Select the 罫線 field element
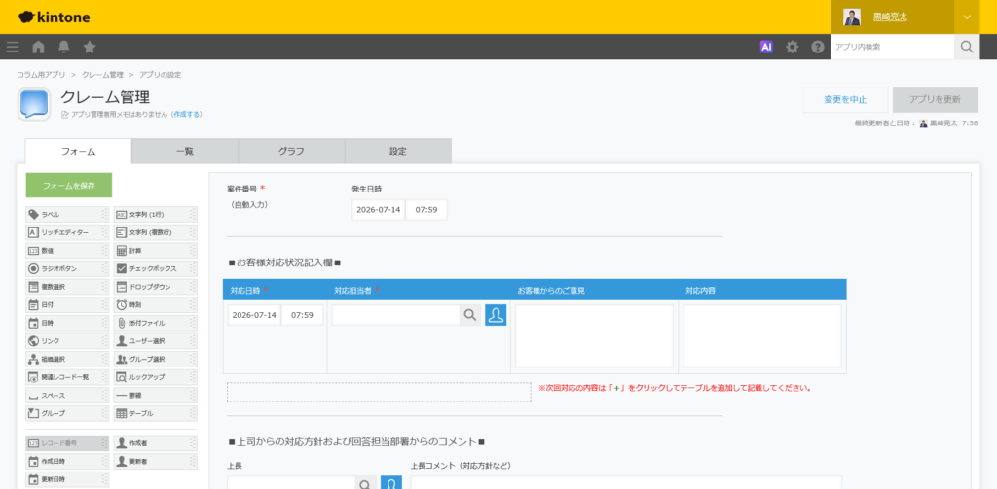This screenshot has width=997, height=489. tap(155, 396)
